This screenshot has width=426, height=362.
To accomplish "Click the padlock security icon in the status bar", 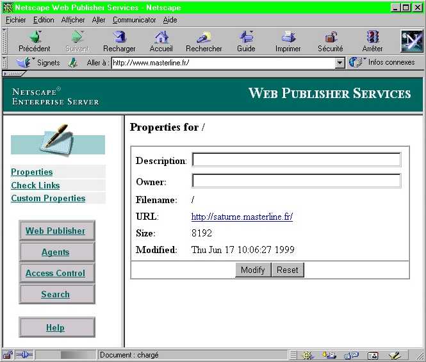I will (x=8, y=355).
